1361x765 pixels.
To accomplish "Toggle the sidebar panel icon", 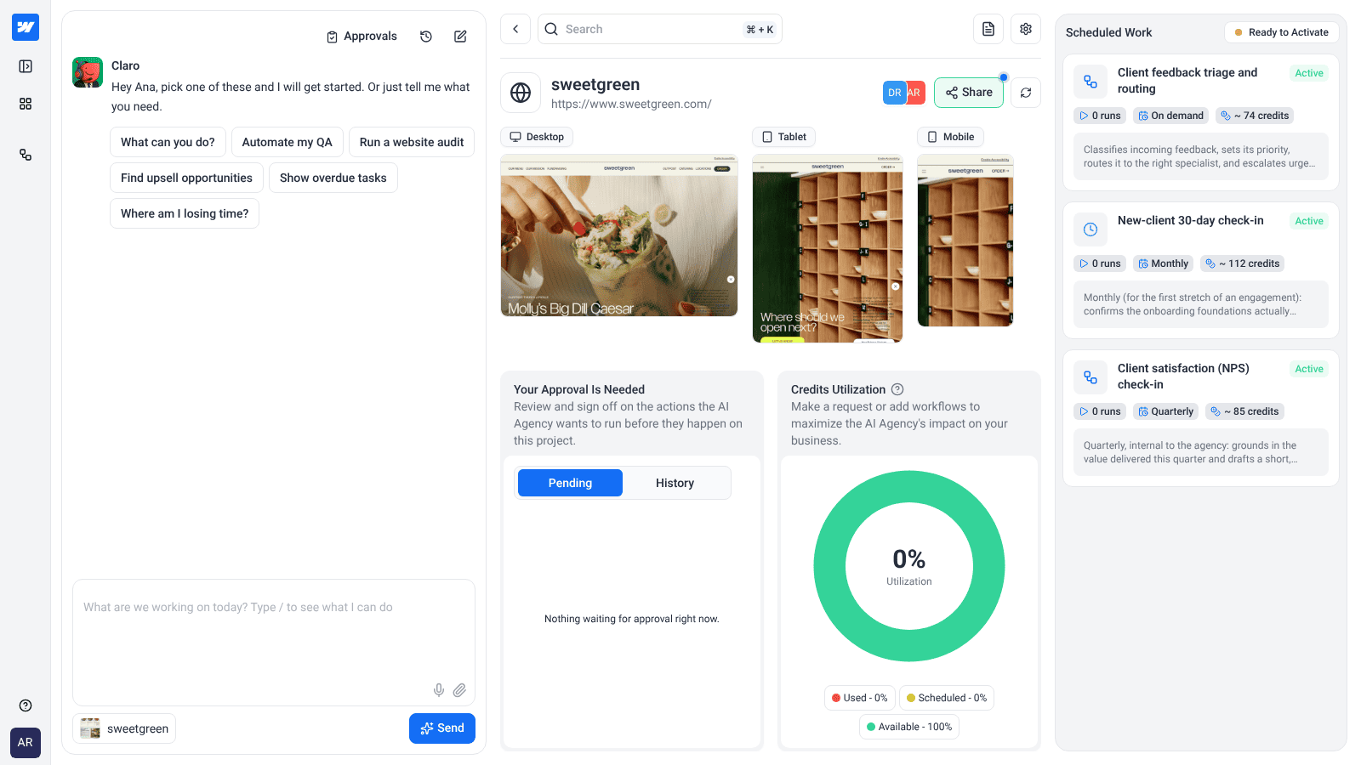I will 26,66.
